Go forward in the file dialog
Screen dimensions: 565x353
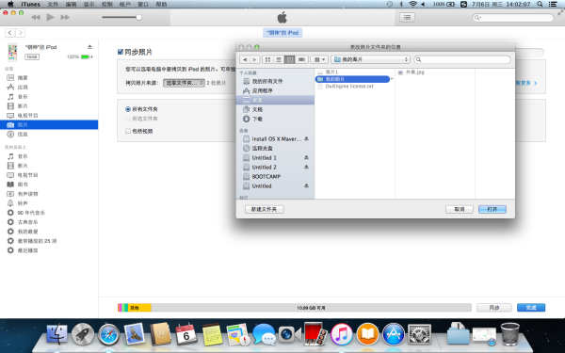[254, 59]
